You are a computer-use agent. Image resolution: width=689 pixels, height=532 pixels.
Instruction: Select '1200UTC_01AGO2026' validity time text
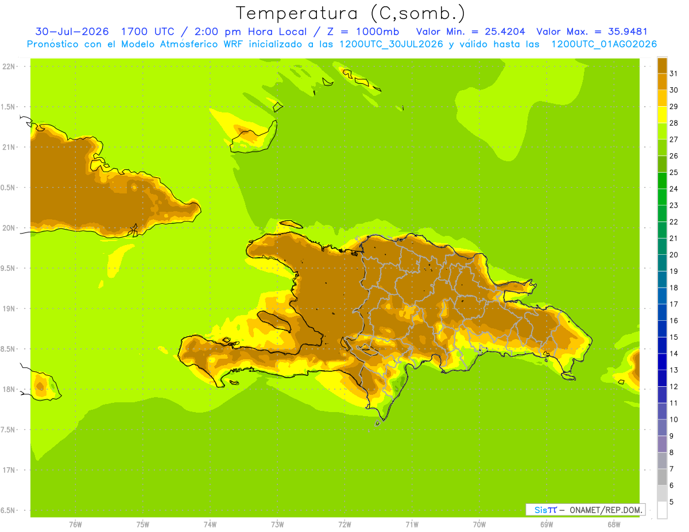pyautogui.click(x=604, y=44)
